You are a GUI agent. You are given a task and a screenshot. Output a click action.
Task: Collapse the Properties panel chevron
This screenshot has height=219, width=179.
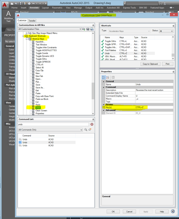[x=173, y=72]
